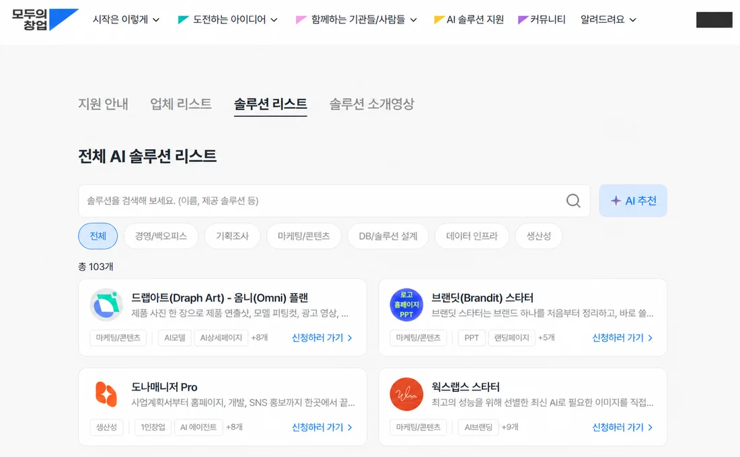Click the arrow of 웍스랩스 스타터's 신청하러 가기
Viewport: 740px width, 457px height.
tap(650, 427)
